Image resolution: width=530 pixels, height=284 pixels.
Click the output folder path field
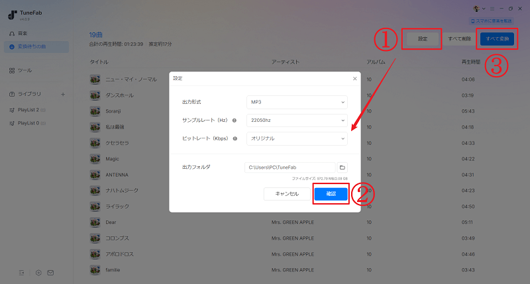click(x=290, y=167)
